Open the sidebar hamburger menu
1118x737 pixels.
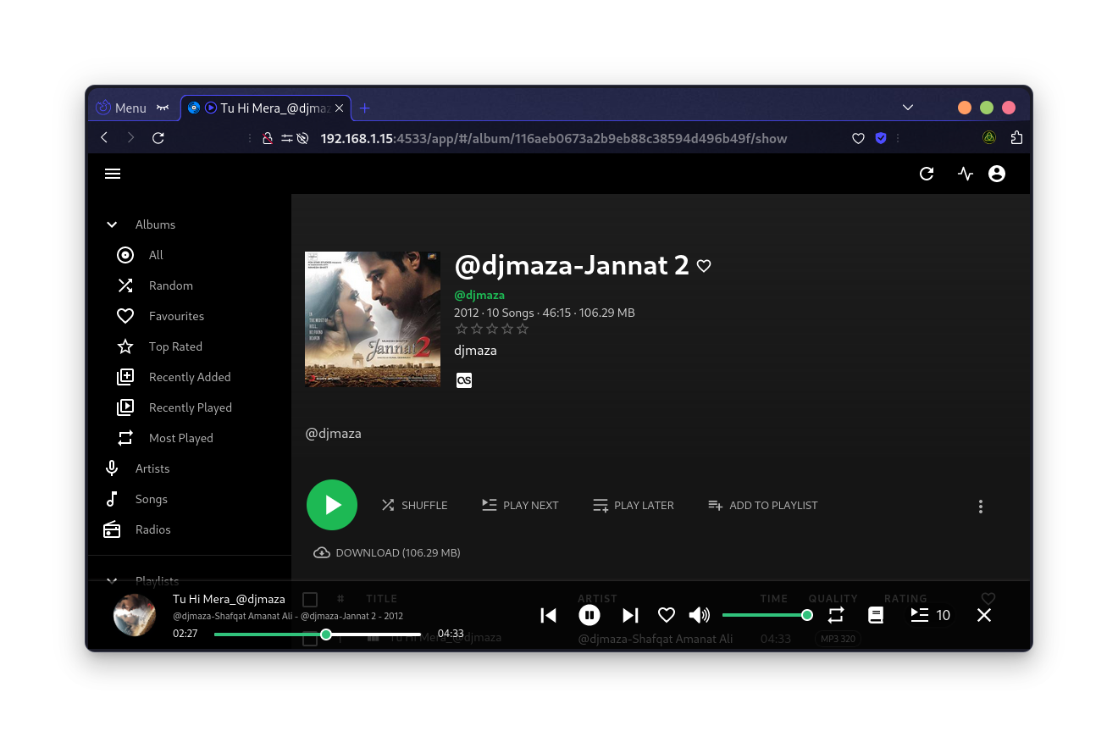pos(113,173)
